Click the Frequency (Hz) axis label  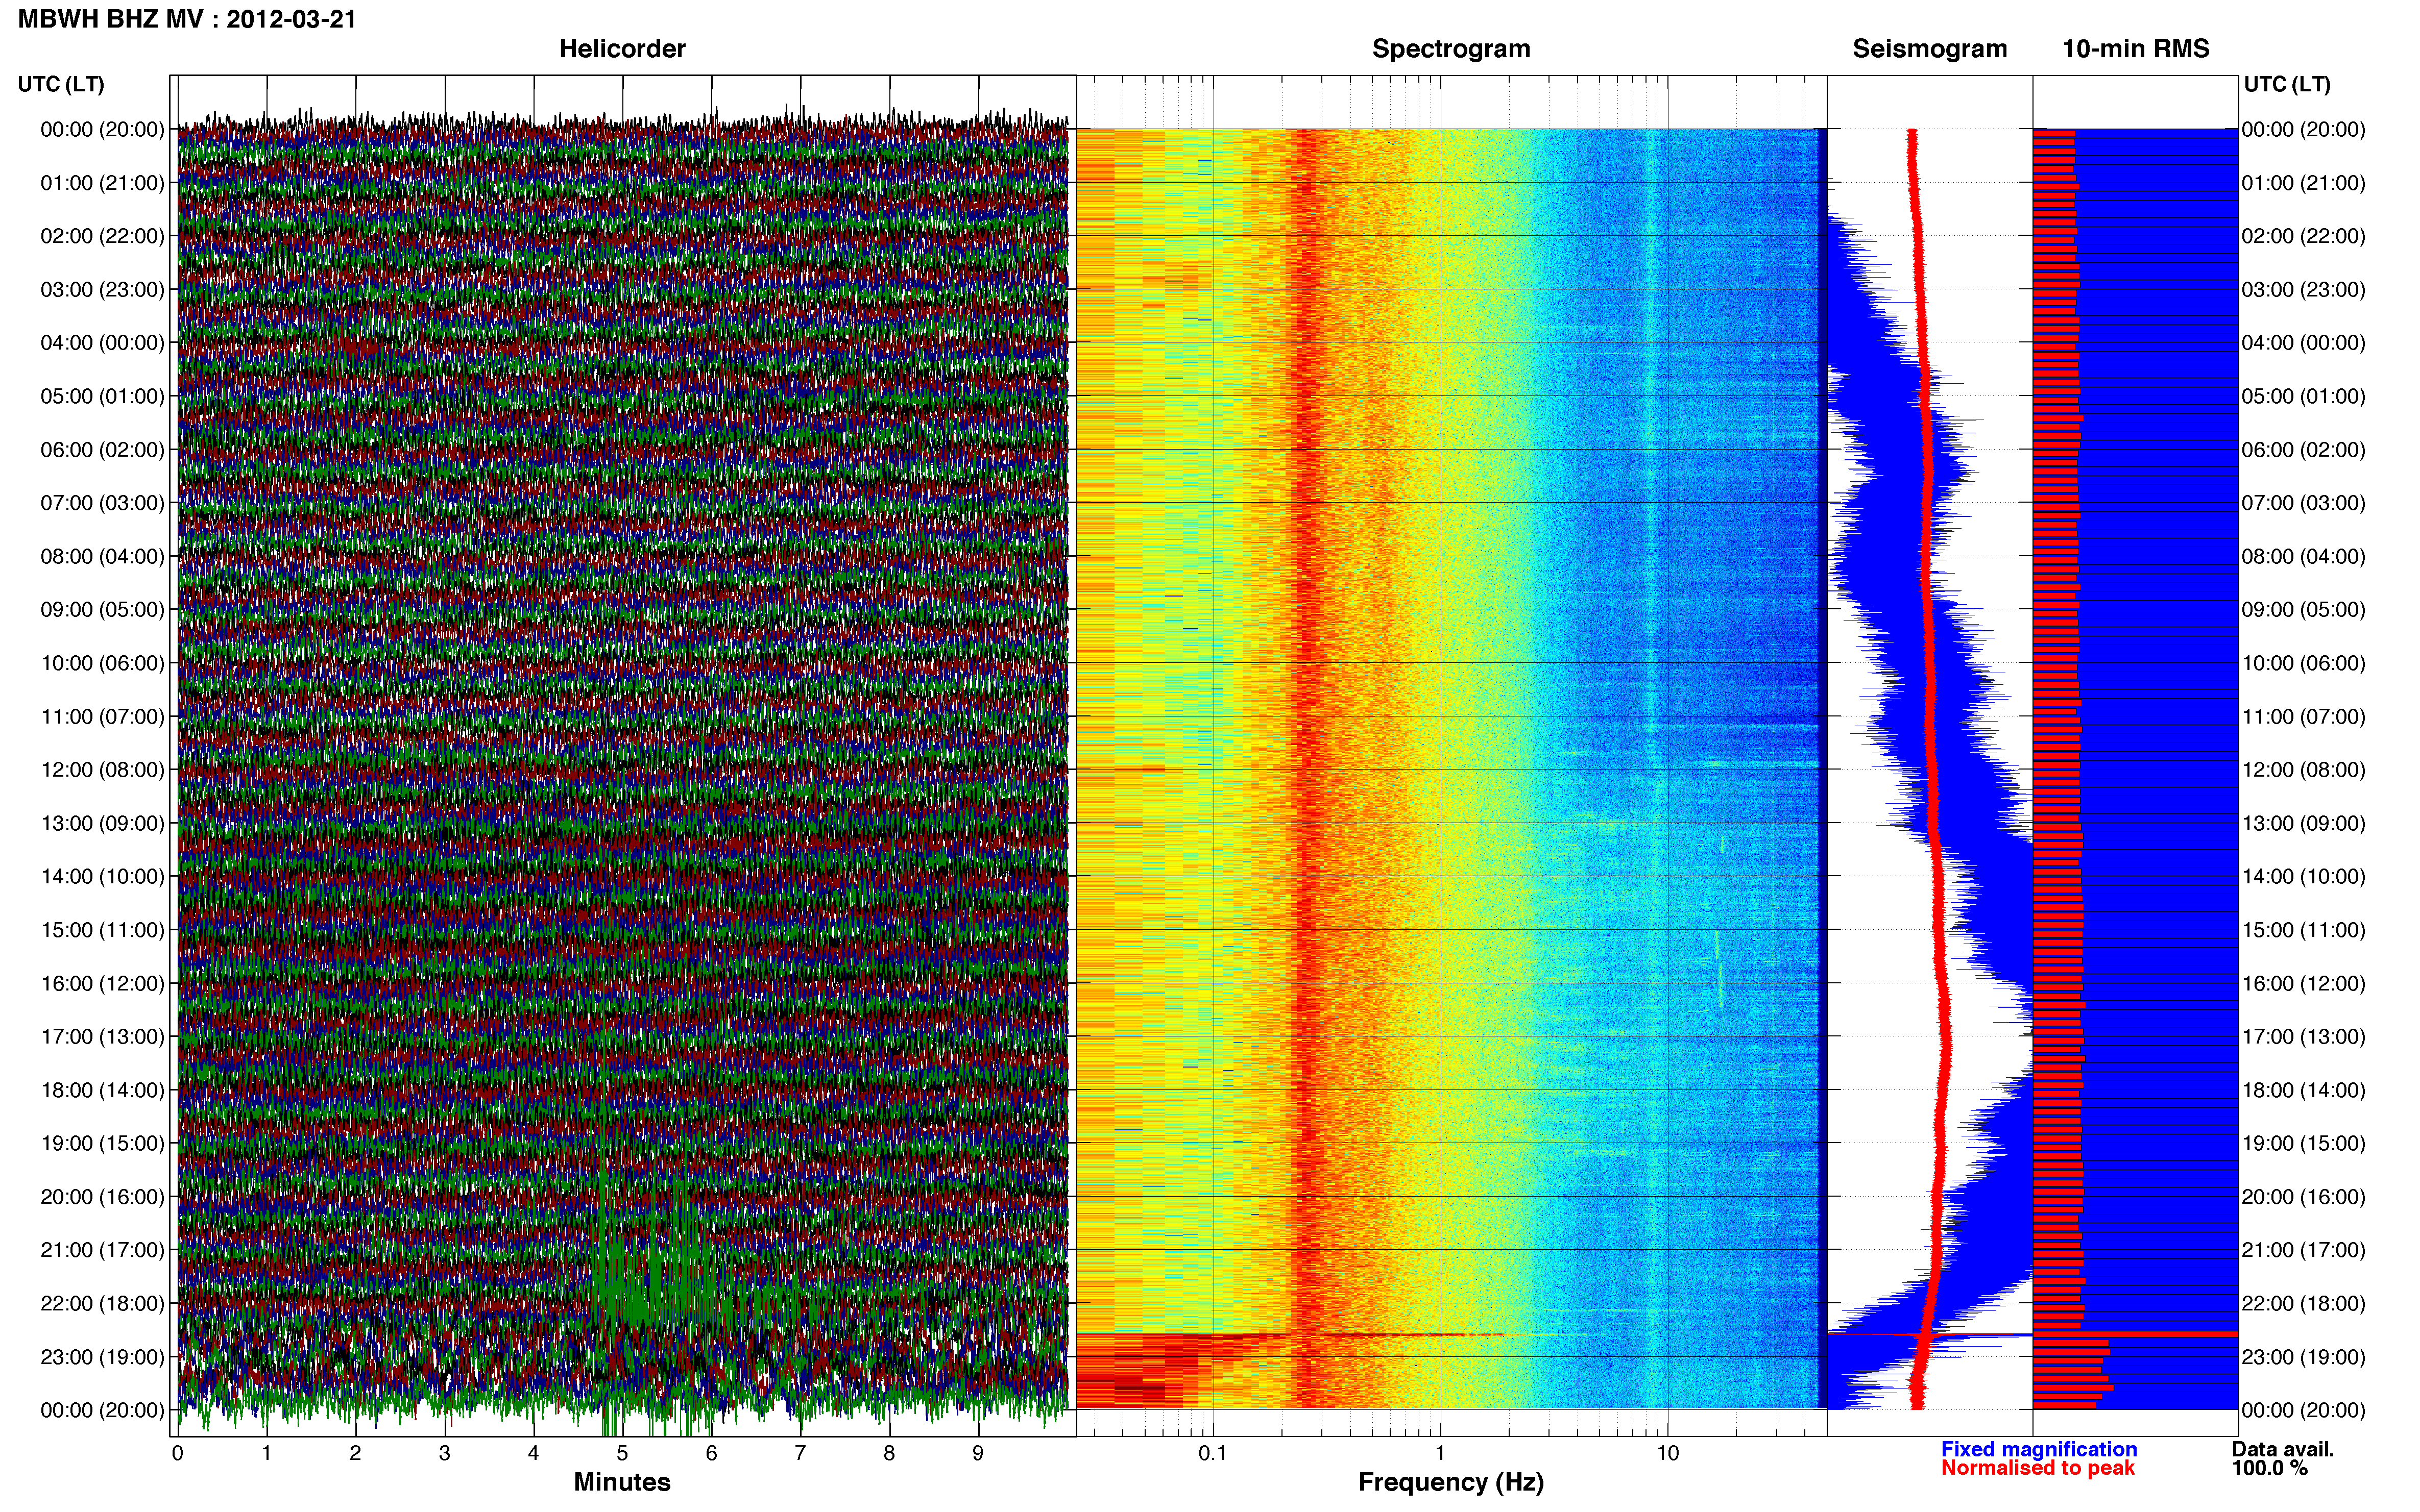1450,1482
